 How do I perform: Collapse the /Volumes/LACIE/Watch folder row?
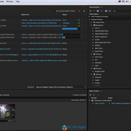[90, 101]
